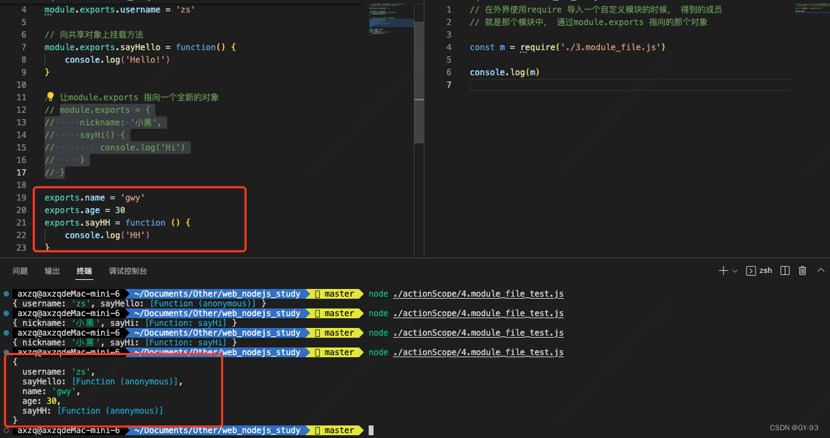Image resolution: width=830 pixels, height=438 pixels.
Task: Maximize the panel with the up chevron
Action: [x=821, y=270]
